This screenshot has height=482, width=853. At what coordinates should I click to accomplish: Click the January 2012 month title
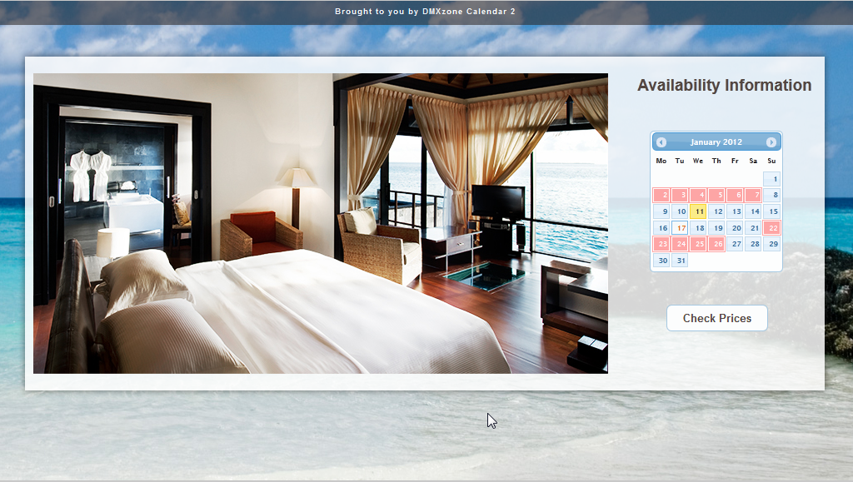click(x=716, y=142)
